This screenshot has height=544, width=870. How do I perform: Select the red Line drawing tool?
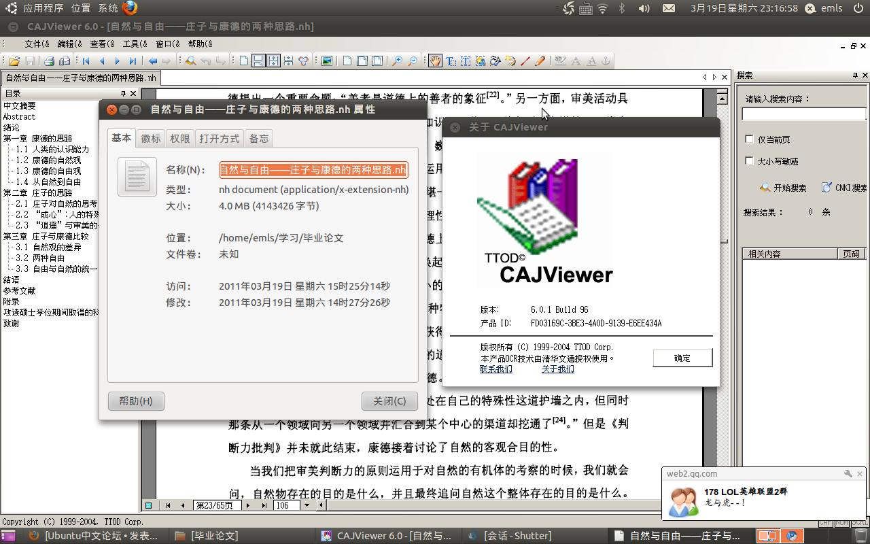(x=525, y=61)
